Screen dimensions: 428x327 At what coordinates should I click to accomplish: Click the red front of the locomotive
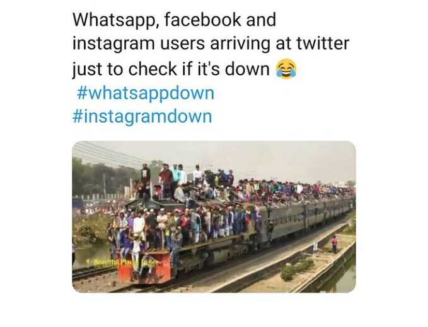point(145,267)
